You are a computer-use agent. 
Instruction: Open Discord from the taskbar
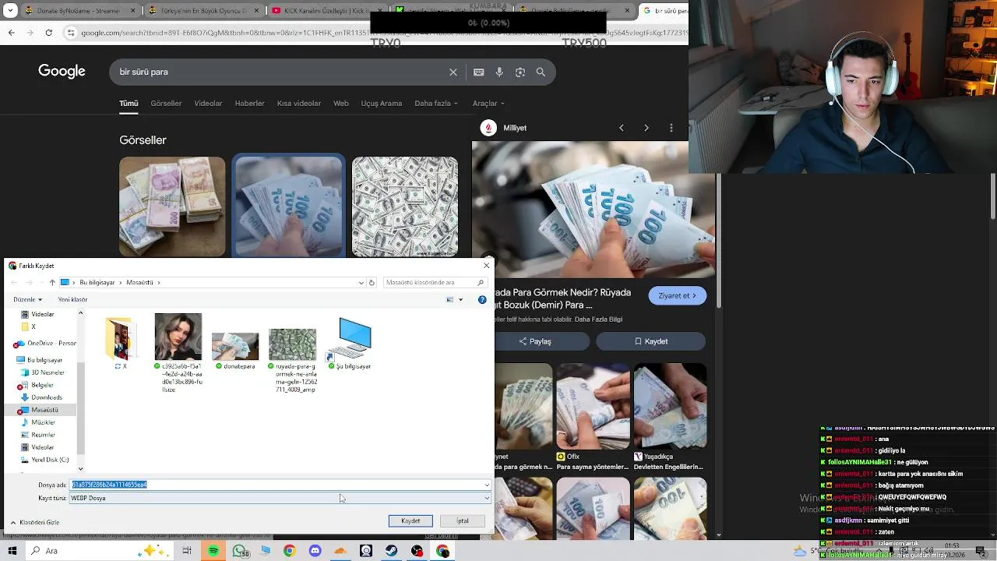315,551
